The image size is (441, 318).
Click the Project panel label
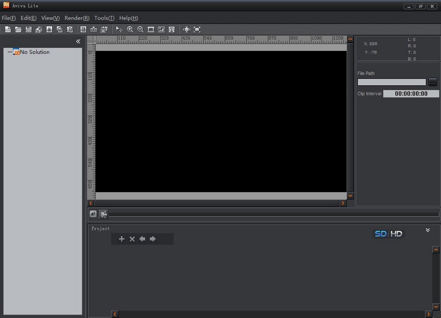(x=100, y=229)
